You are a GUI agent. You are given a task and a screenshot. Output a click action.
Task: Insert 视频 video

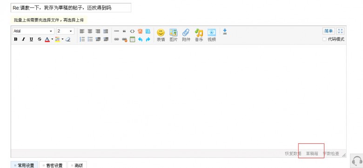point(212,35)
